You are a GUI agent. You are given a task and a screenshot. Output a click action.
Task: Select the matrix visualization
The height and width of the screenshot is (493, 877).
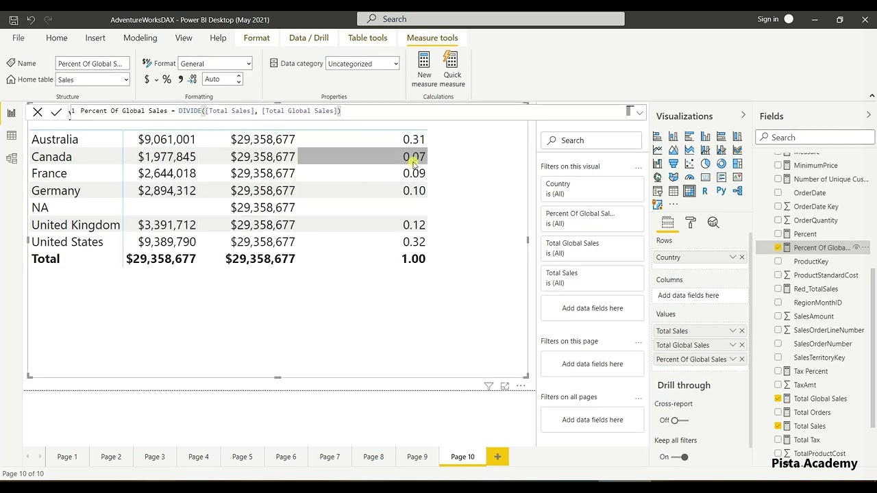pos(689,191)
